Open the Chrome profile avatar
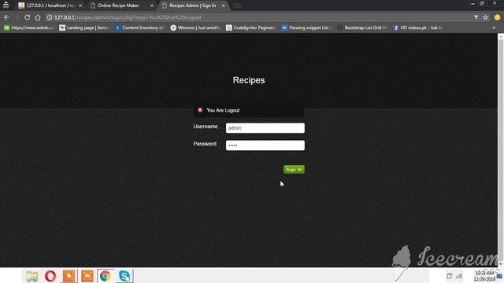The width and height of the screenshot is (504, 283). point(497,17)
